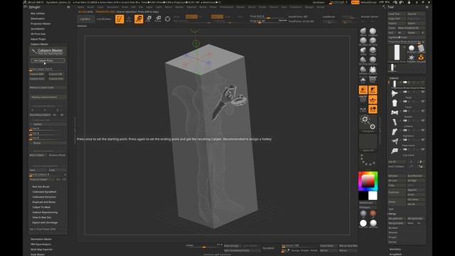Screen dimensions: 455x256
Task: Toggle Live Boolean mode
Action: click(104, 19)
